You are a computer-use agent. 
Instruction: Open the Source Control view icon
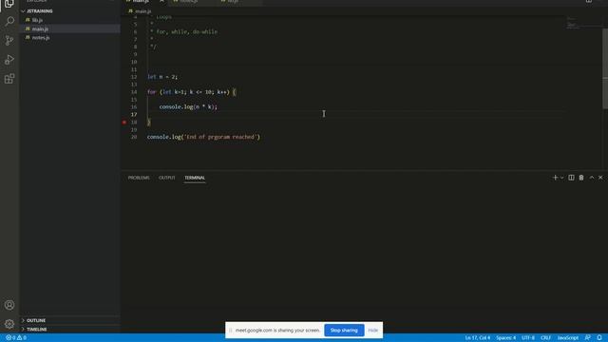9,40
